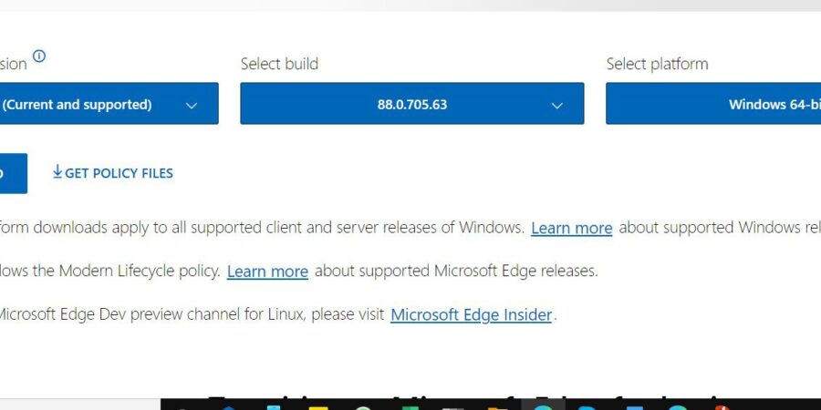Image resolution: width=821 pixels, height=410 pixels.
Task: Open the Windows 64-bit platform dropdown
Action: [x=713, y=103]
